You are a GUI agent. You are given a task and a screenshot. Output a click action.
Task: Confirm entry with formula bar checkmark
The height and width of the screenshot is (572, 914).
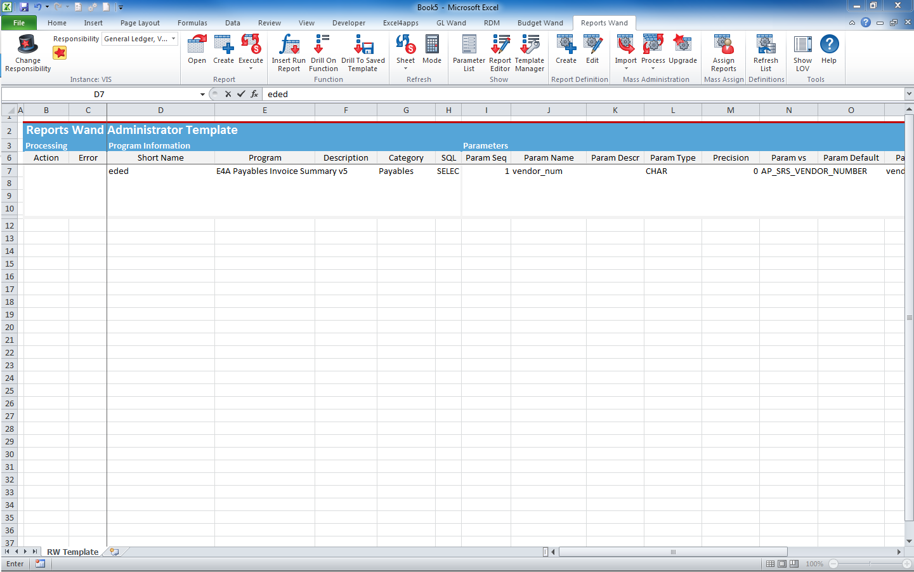(x=241, y=94)
